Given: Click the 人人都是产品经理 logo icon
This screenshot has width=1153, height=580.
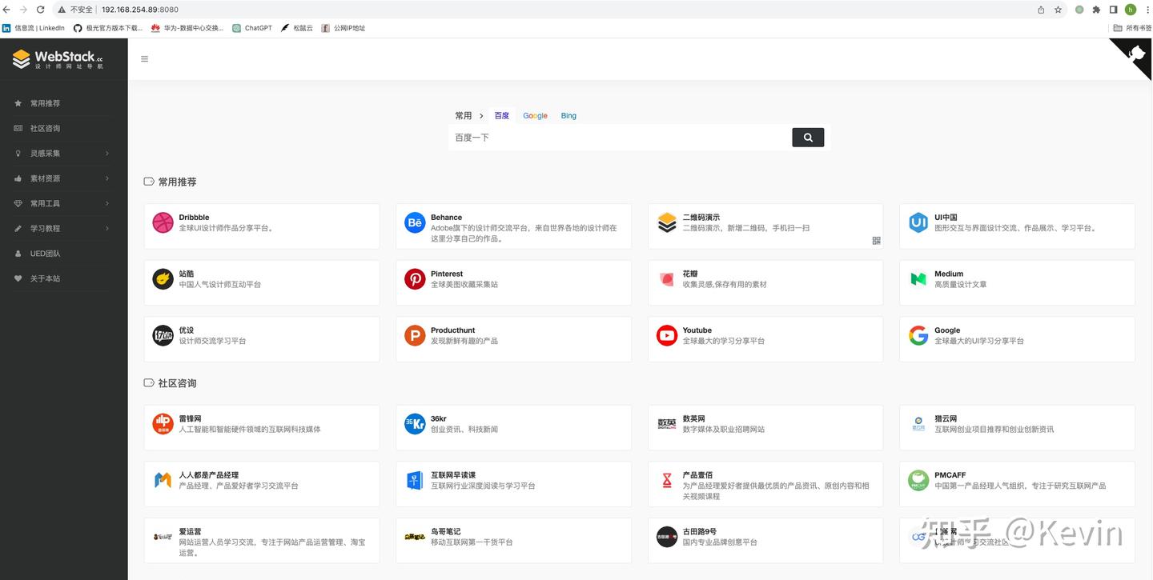Looking at the screenshot, I should click(163, 480).
